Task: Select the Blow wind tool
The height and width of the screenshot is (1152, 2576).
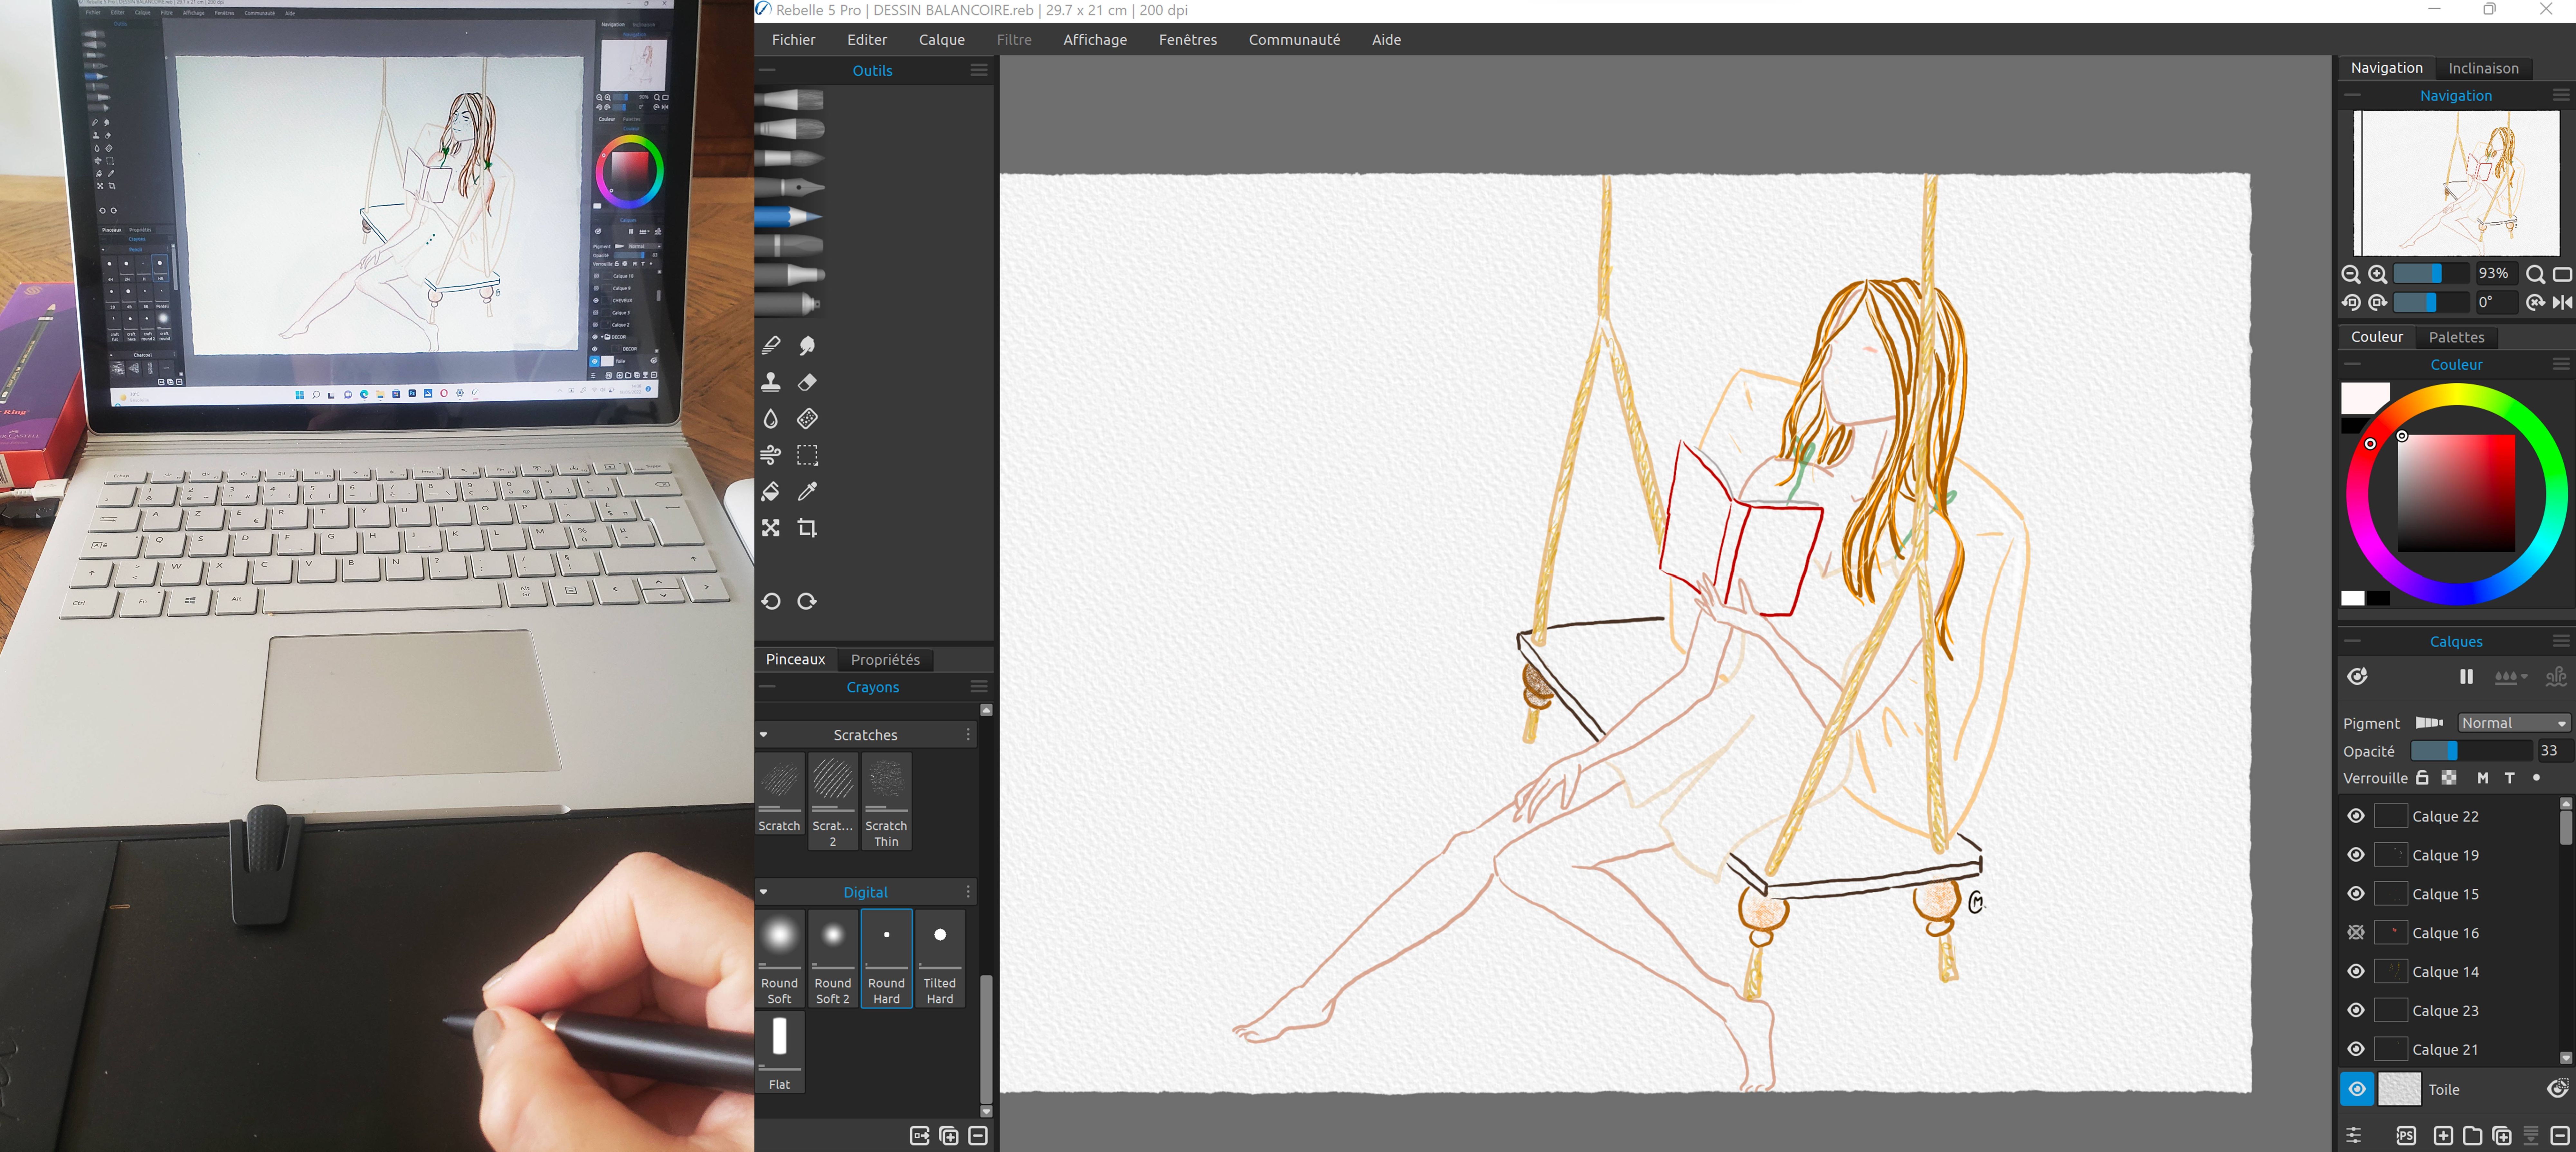Action: (x=771, y=455)
